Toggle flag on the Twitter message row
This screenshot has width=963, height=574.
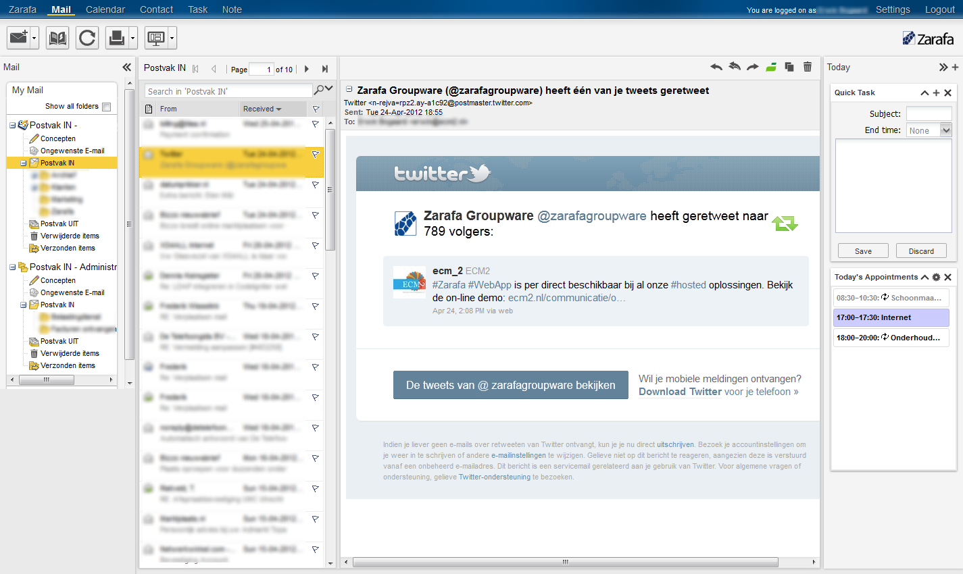pyautogui.click(x=316, y=154)
